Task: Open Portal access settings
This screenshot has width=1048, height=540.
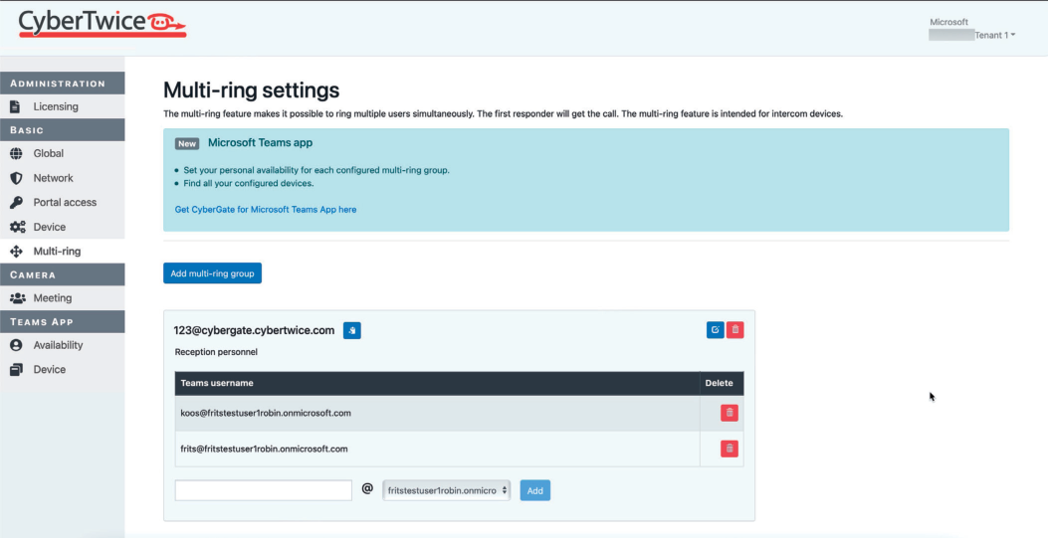Action: (x=65, y=202)
